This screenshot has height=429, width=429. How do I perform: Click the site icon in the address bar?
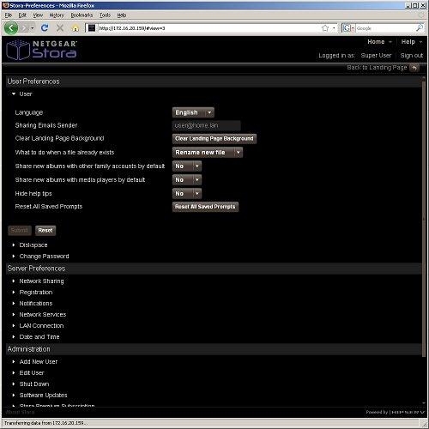tap(92, 28)
